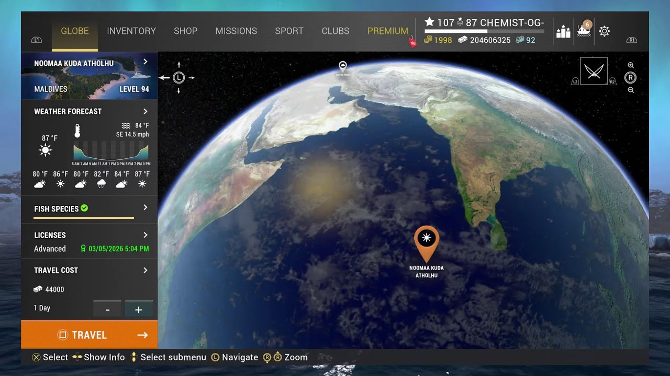Viewport: 670px width, 376px height.
Task: Open the CLUBS tab
Action: 336,31
